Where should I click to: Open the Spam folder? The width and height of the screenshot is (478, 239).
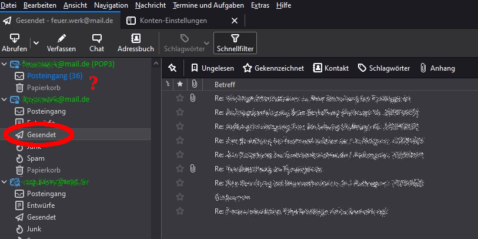35,158
